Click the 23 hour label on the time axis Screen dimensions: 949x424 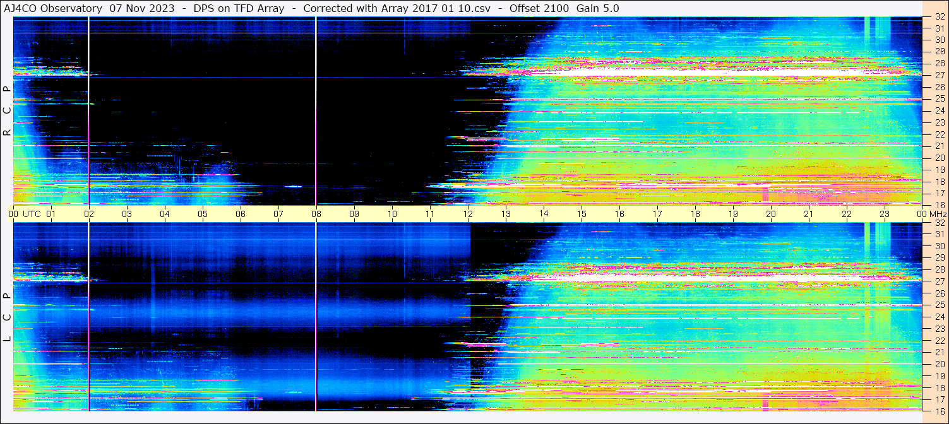885,214
